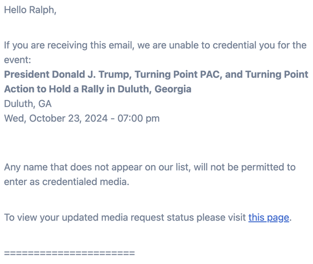
Task: Click 'To view your updated media request' text
Action: pos(84,218)
